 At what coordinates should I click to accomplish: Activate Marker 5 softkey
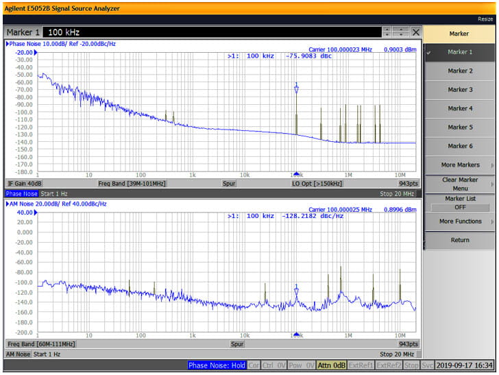[x=459, y=128]
